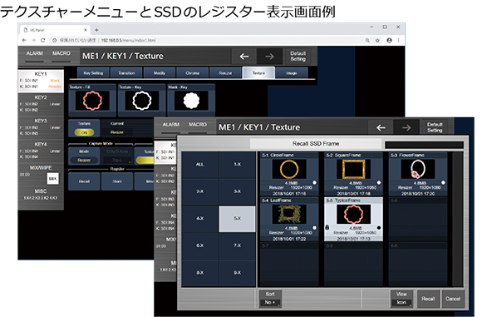492x317 pixels.
Task: Toggle white dot on 5-4 LeafFrame
Action: pos(314,228)
